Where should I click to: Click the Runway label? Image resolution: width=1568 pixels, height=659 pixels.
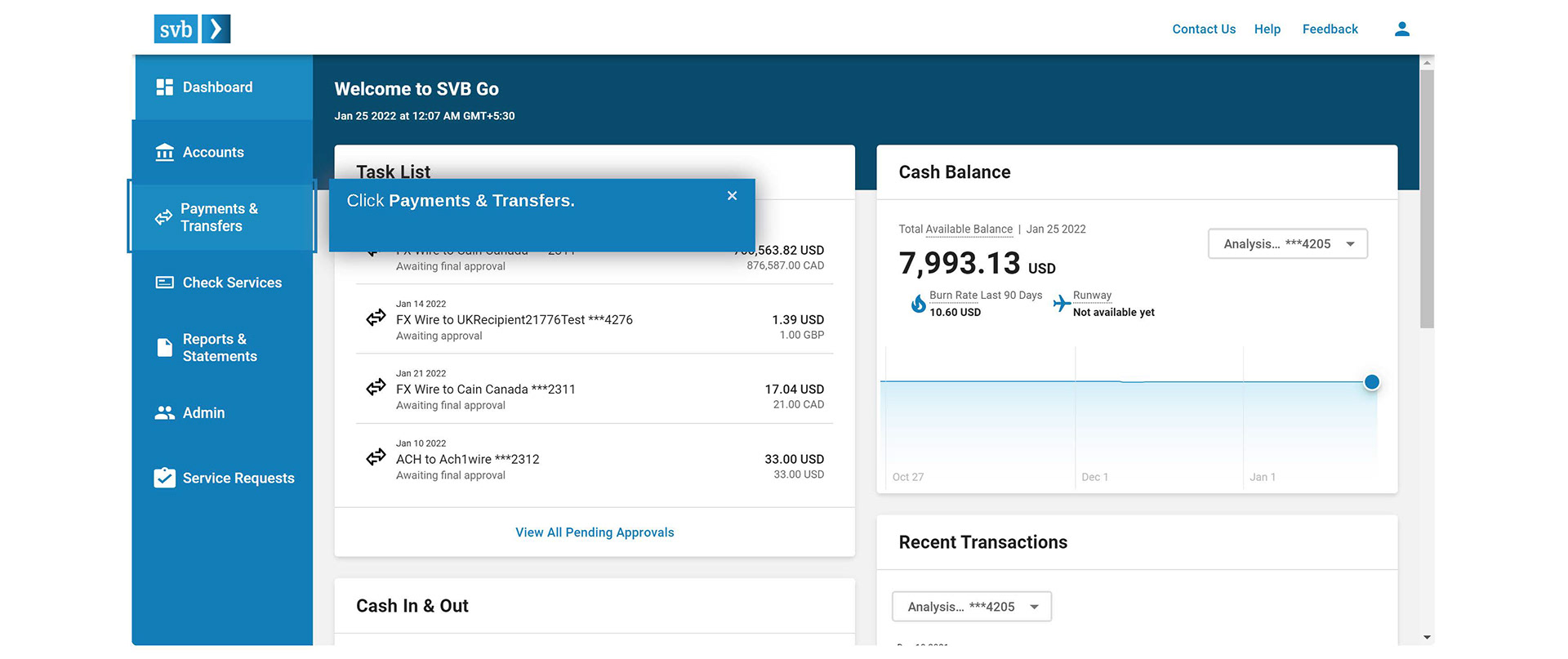coord(1092,296)
